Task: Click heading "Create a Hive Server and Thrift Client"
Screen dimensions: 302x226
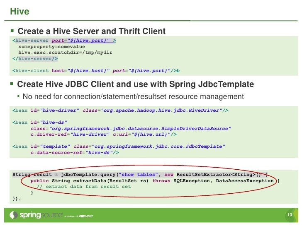Action: coord(92,31)
